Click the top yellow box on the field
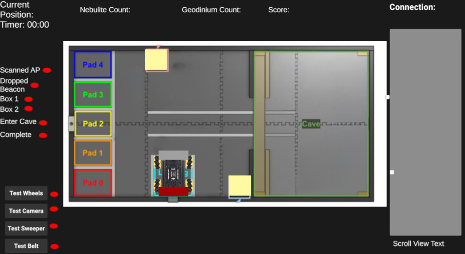Viewport: 465px width, 254px height. pos(156,60)
